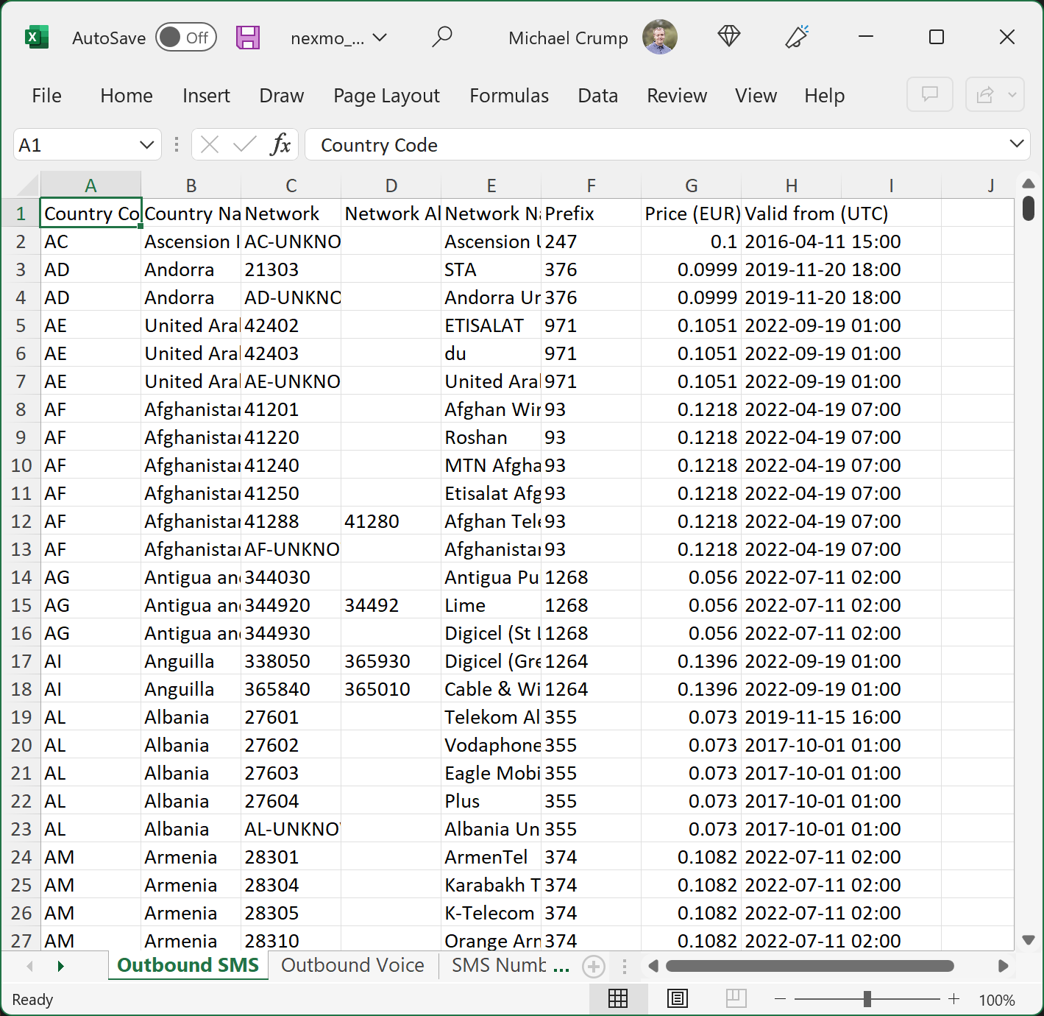Open the Formulas tab
Viewport: 1044px width, 1016px height.
click(509, 96)
